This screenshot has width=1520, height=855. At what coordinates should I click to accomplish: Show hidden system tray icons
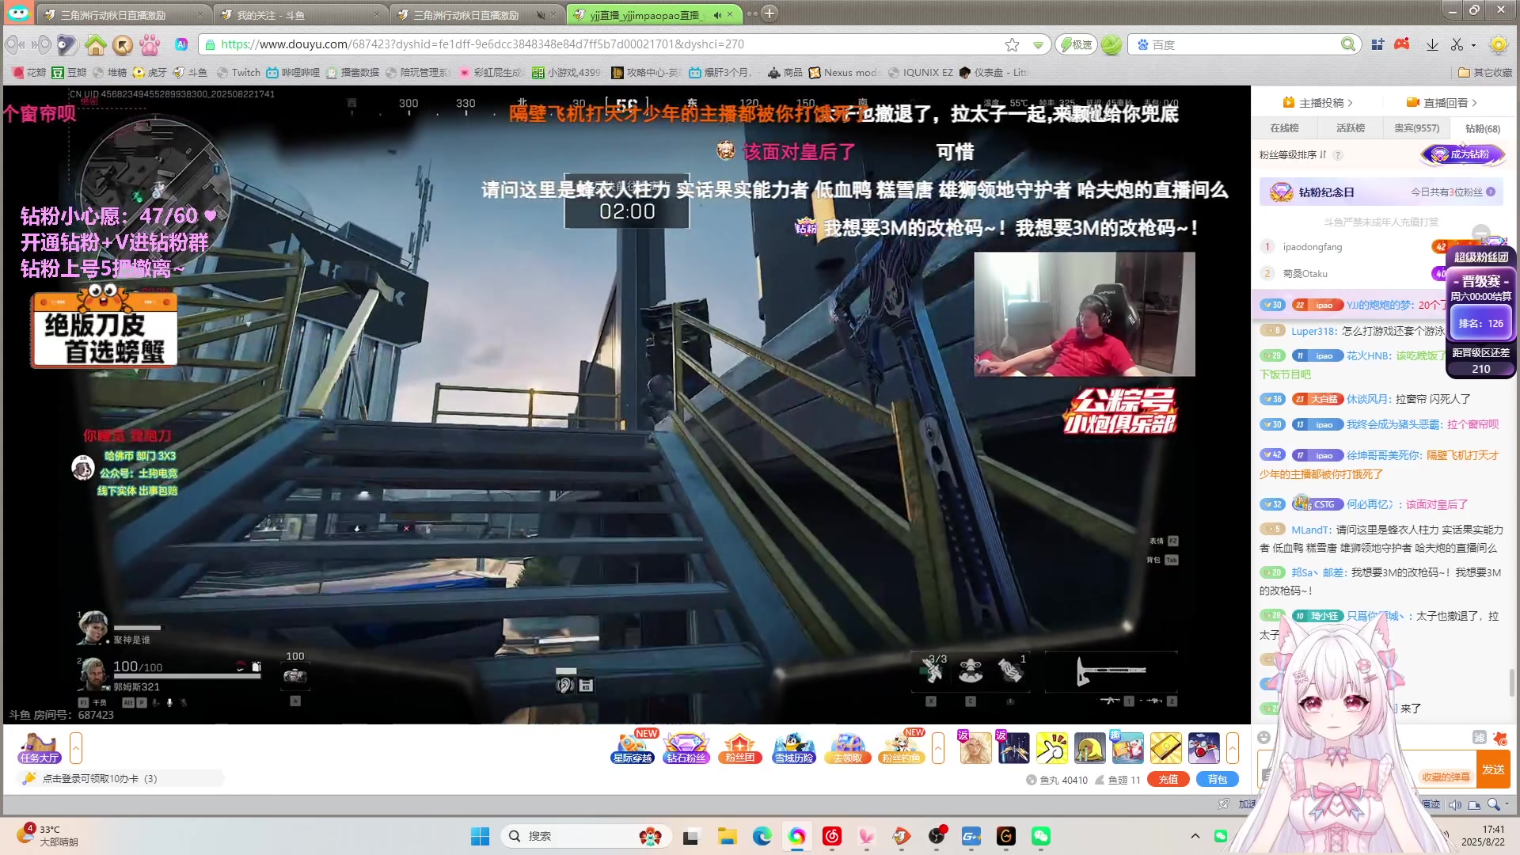1195,836
